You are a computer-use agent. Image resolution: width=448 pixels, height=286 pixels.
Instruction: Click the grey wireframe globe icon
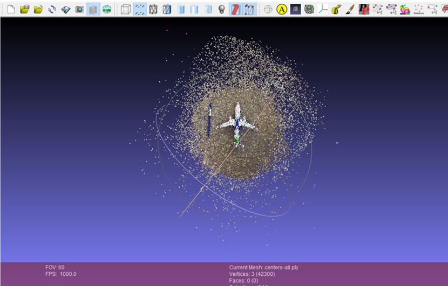[x=268, y=9]
